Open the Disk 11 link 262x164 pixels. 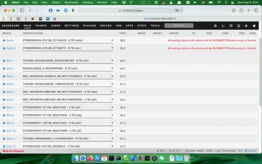[11, 139]
